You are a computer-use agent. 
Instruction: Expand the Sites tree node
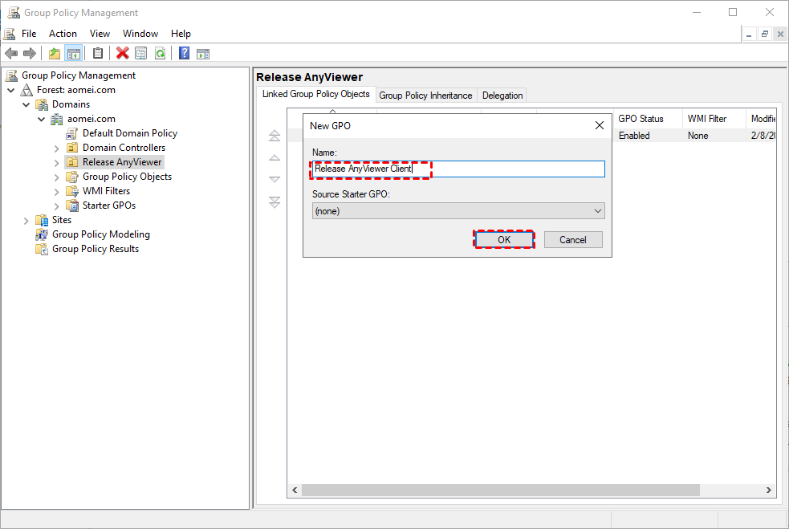[x=26, y=220]
